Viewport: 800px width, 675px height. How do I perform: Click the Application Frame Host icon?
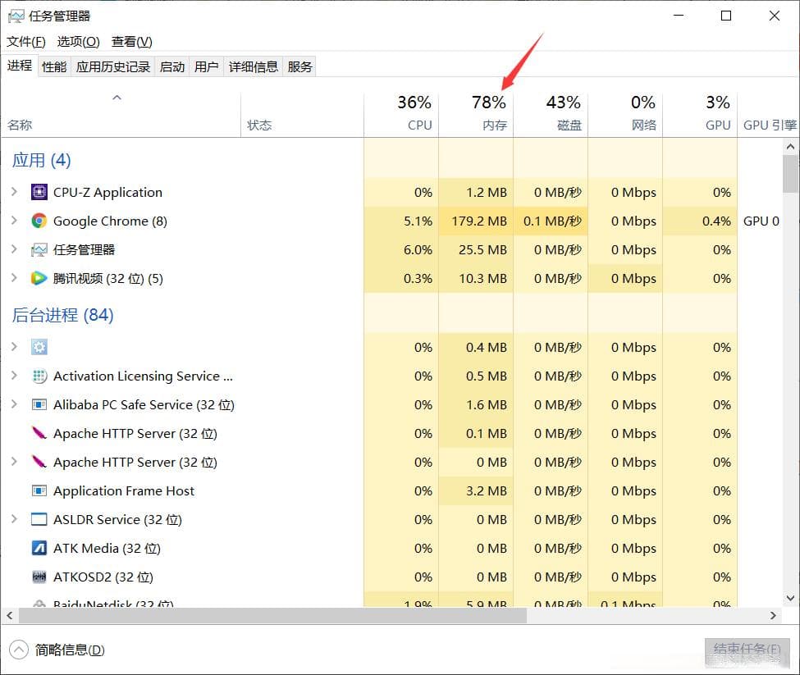coord(39,491)
